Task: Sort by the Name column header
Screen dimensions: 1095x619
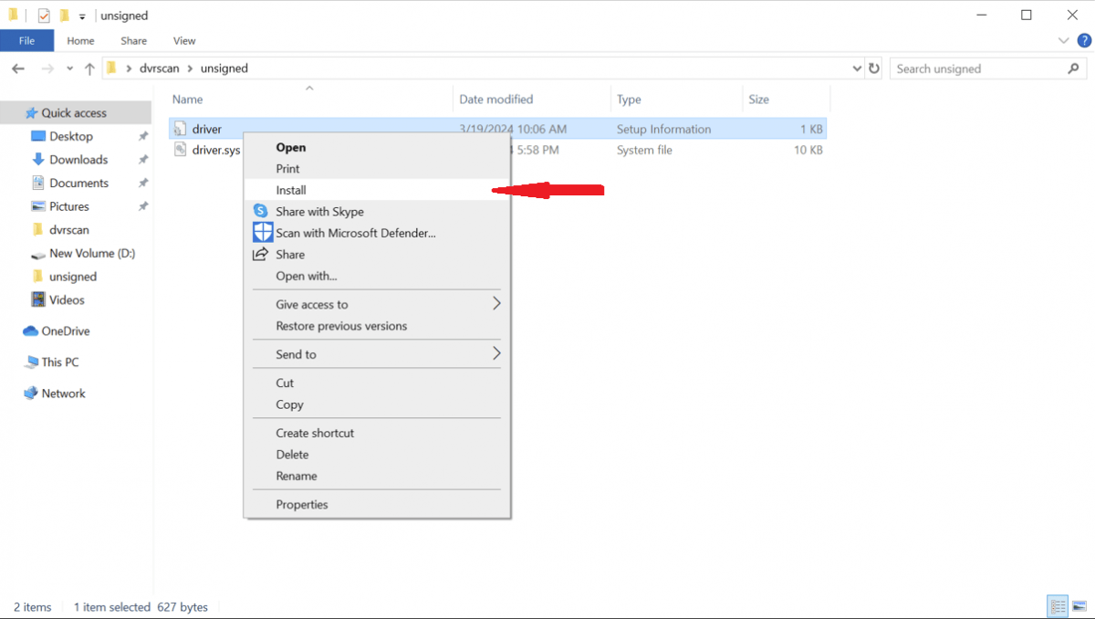Action: tap(310, 100)
